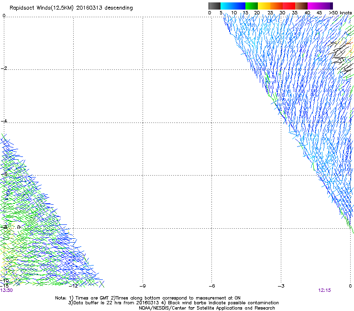Select the orange 25-30 knots legend segment
The width and height of the screenshot is (354, 311).
click(277, 6)
